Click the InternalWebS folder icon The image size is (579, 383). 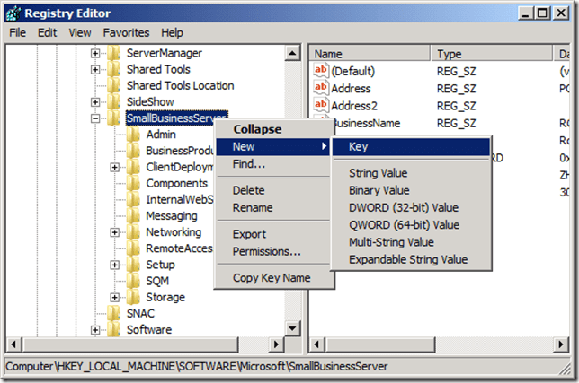(x=133, y=200)
